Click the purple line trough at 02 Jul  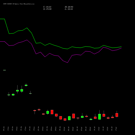pyautogui.click(x=67, y=63)
